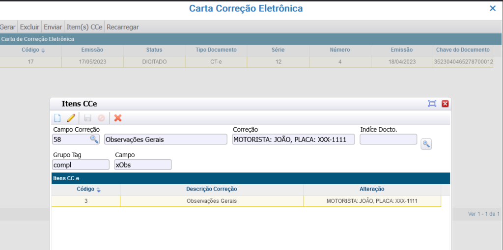Maximize the Itens CCe dialog
Image resolution: width=503 pixels, height=250 pixels.
point(432,104)
